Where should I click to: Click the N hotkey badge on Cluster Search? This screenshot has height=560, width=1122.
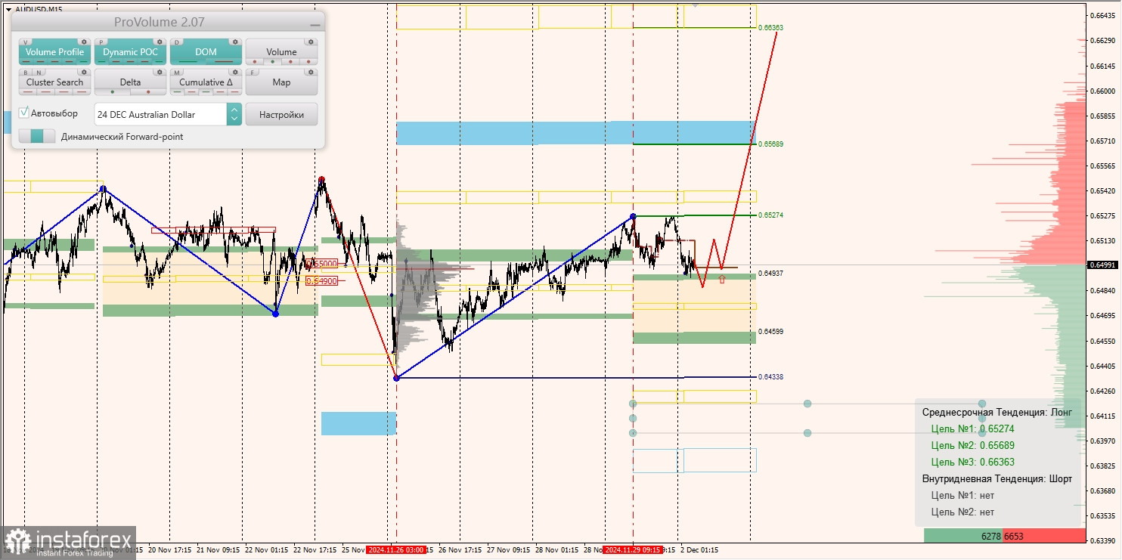pos(38,73)
